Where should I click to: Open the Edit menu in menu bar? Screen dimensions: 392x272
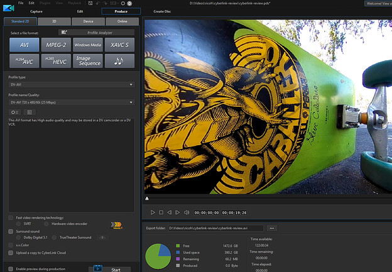point(31,3)
